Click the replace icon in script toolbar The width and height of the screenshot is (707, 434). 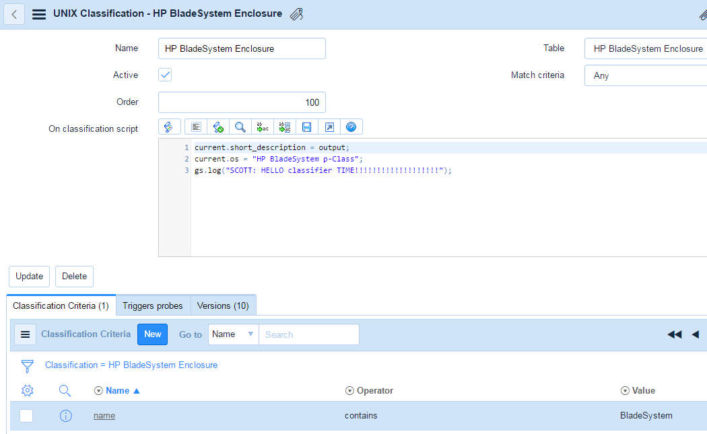coord(263,126)
